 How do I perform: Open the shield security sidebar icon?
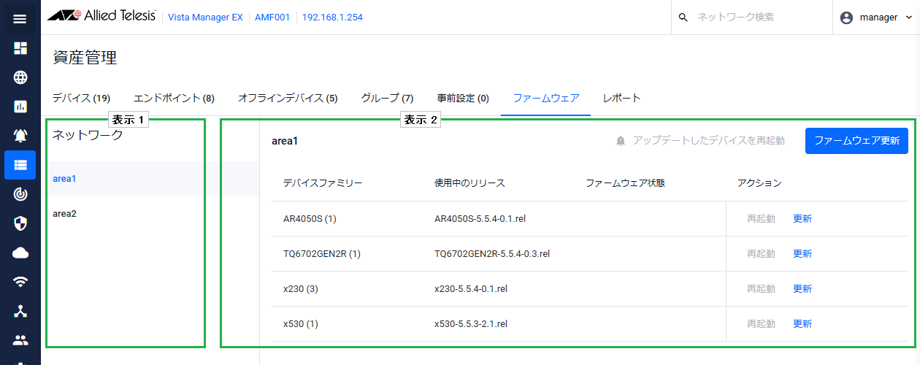tap(20, 223)
